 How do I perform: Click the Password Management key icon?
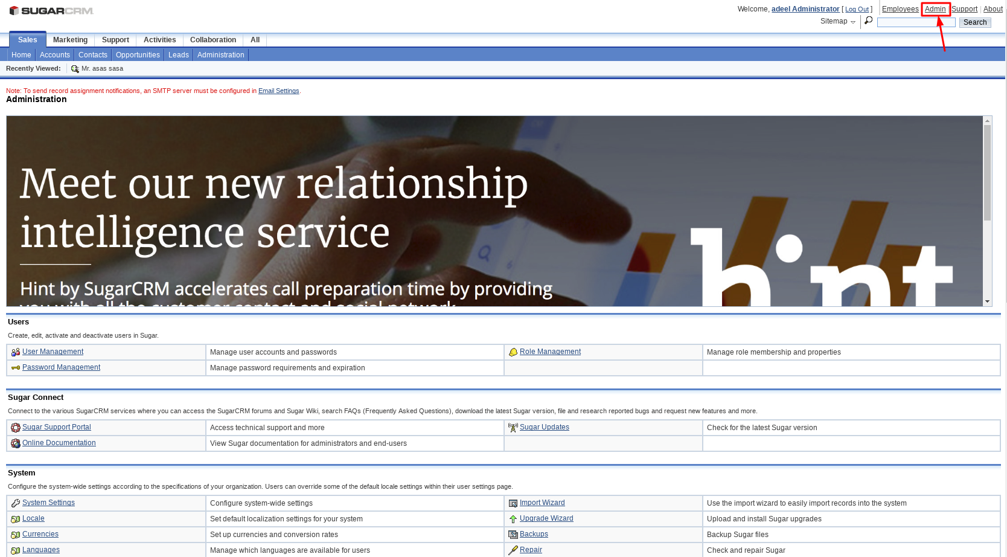coord(16,368)
